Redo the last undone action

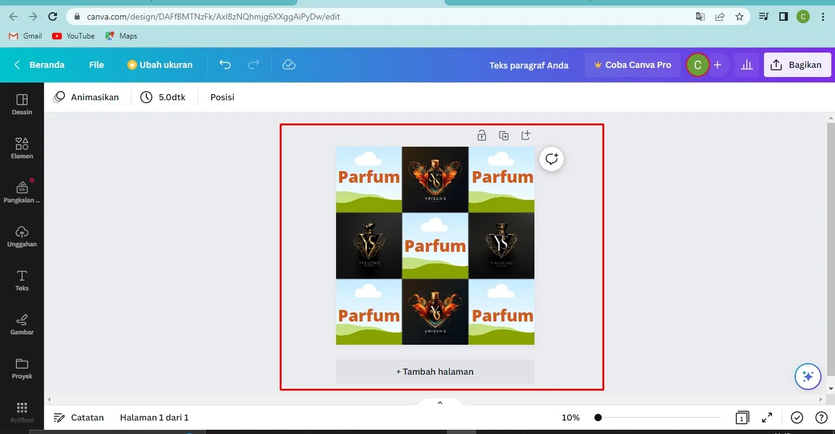pyautogui.click(x=253, y=65)
